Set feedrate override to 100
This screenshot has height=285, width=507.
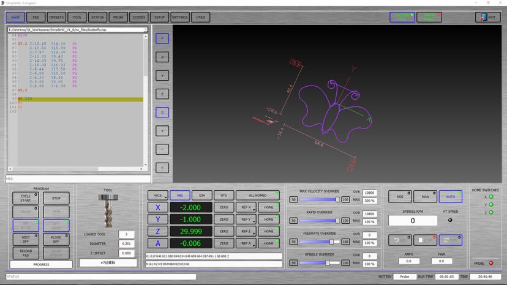345,242
